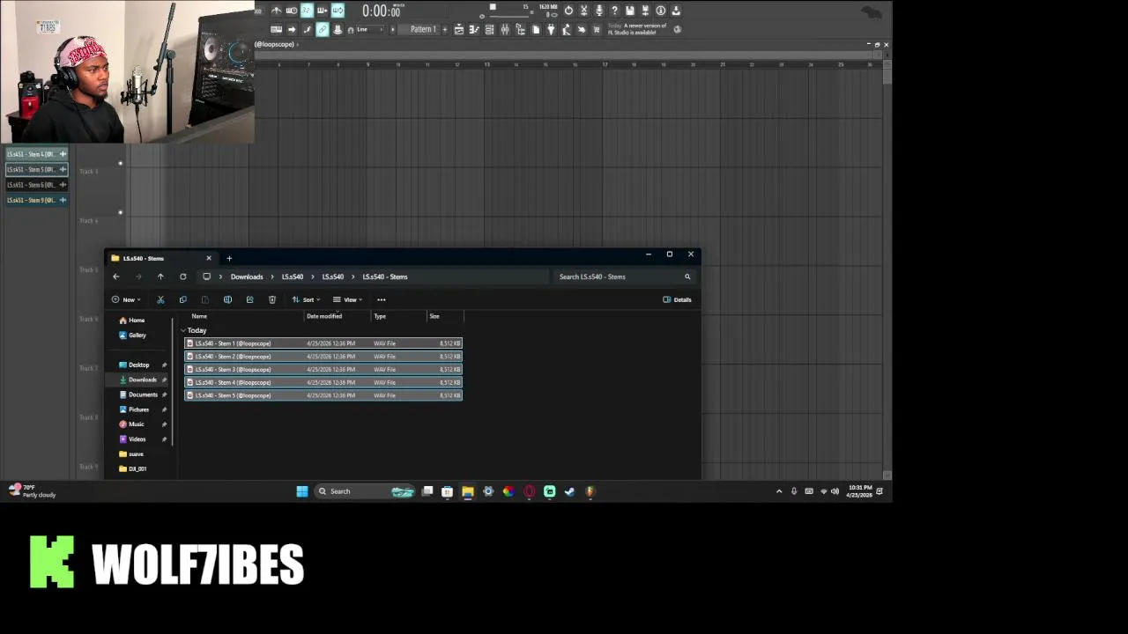Click the Share icon in Explorer toolbar
1128x634 pixels.
click(249, 299)
